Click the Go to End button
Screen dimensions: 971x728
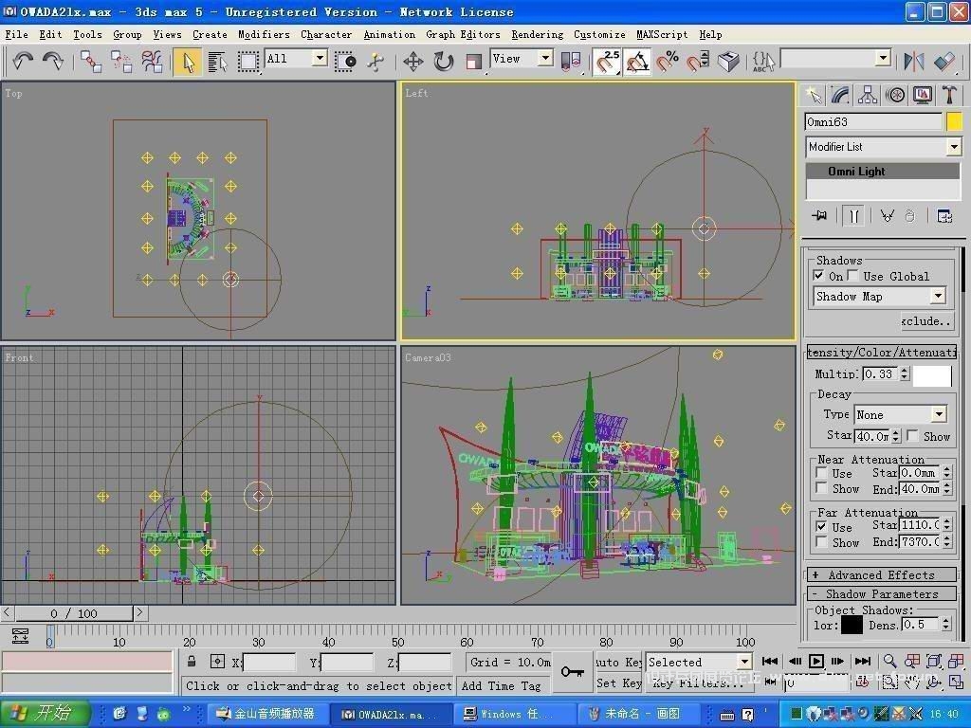863,661
